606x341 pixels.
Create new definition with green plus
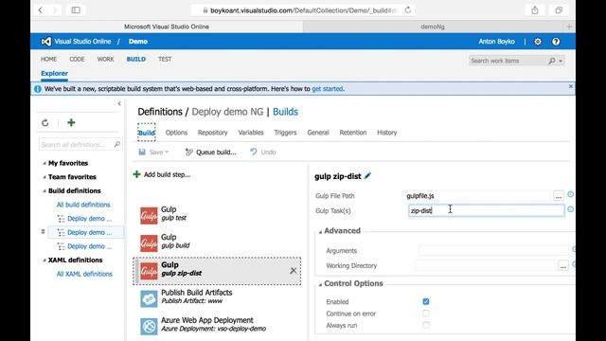click(x=71, y=122)
